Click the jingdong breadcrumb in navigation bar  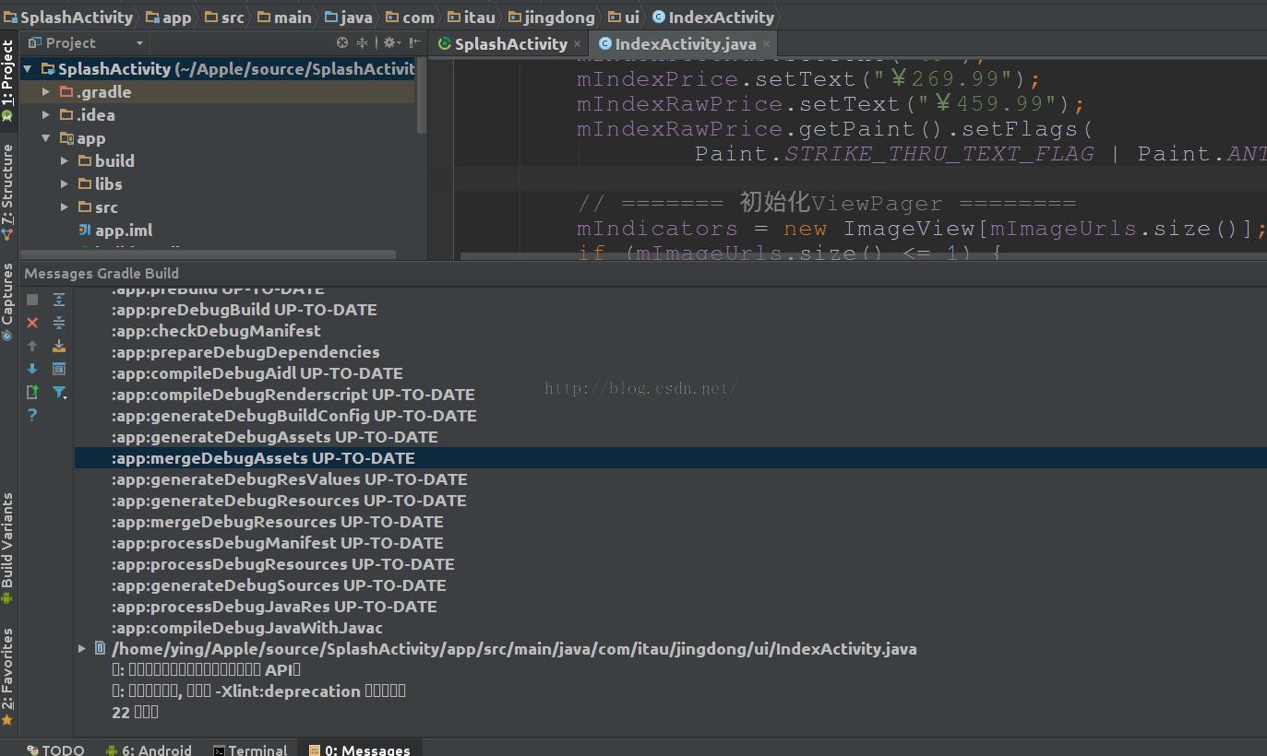coord(551,17)
